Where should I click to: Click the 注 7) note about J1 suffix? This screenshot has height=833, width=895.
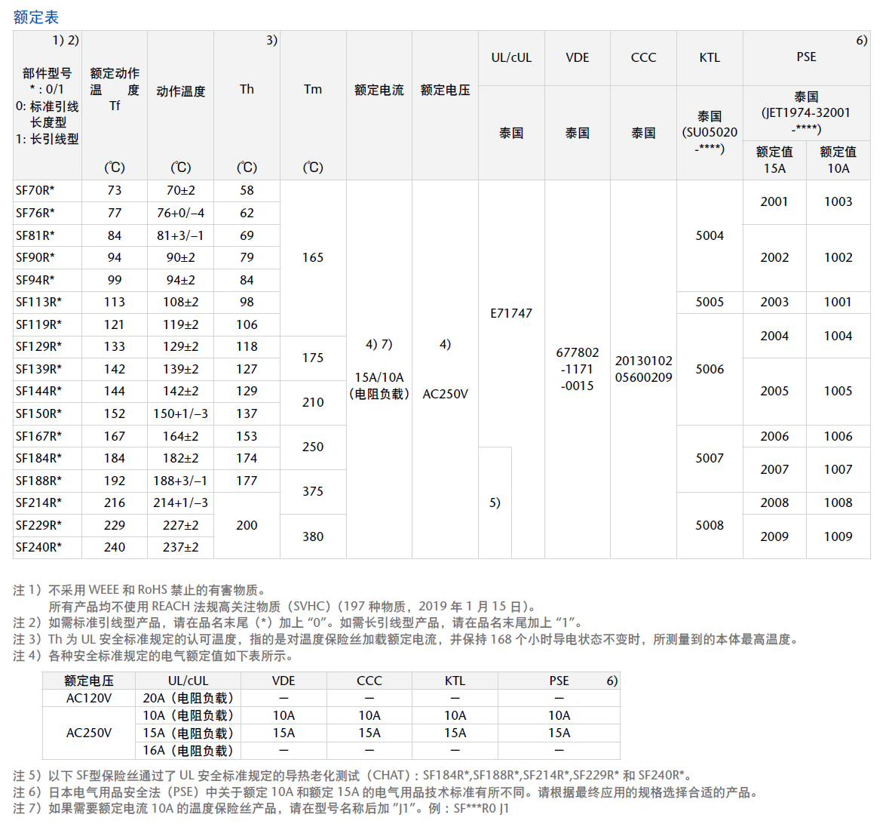coord(261,808)
